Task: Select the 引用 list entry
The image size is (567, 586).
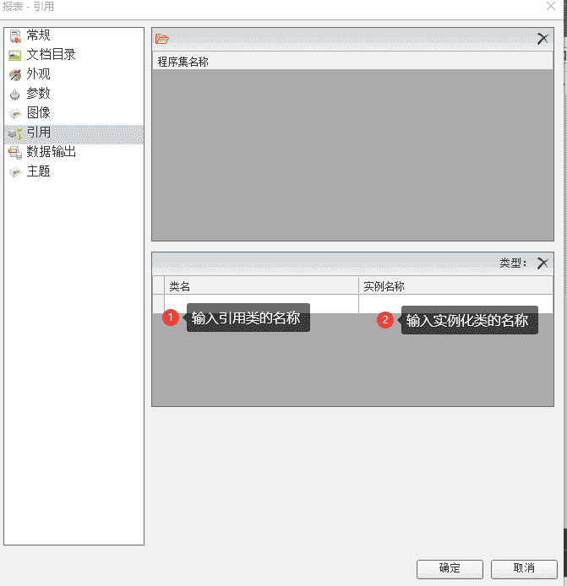Action: point(74,134)
